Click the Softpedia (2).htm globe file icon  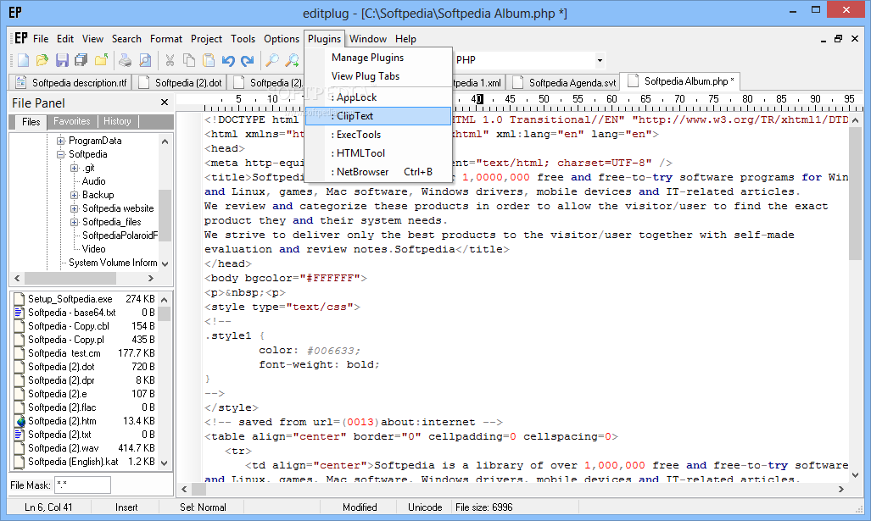pos(20,421)
